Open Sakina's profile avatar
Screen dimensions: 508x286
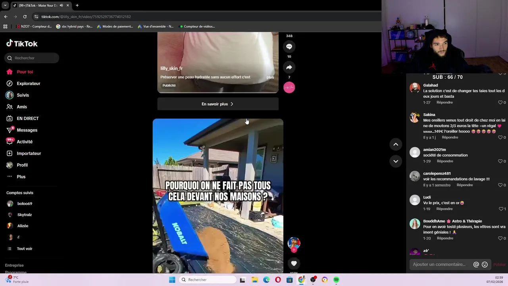[x=415, y=118]
